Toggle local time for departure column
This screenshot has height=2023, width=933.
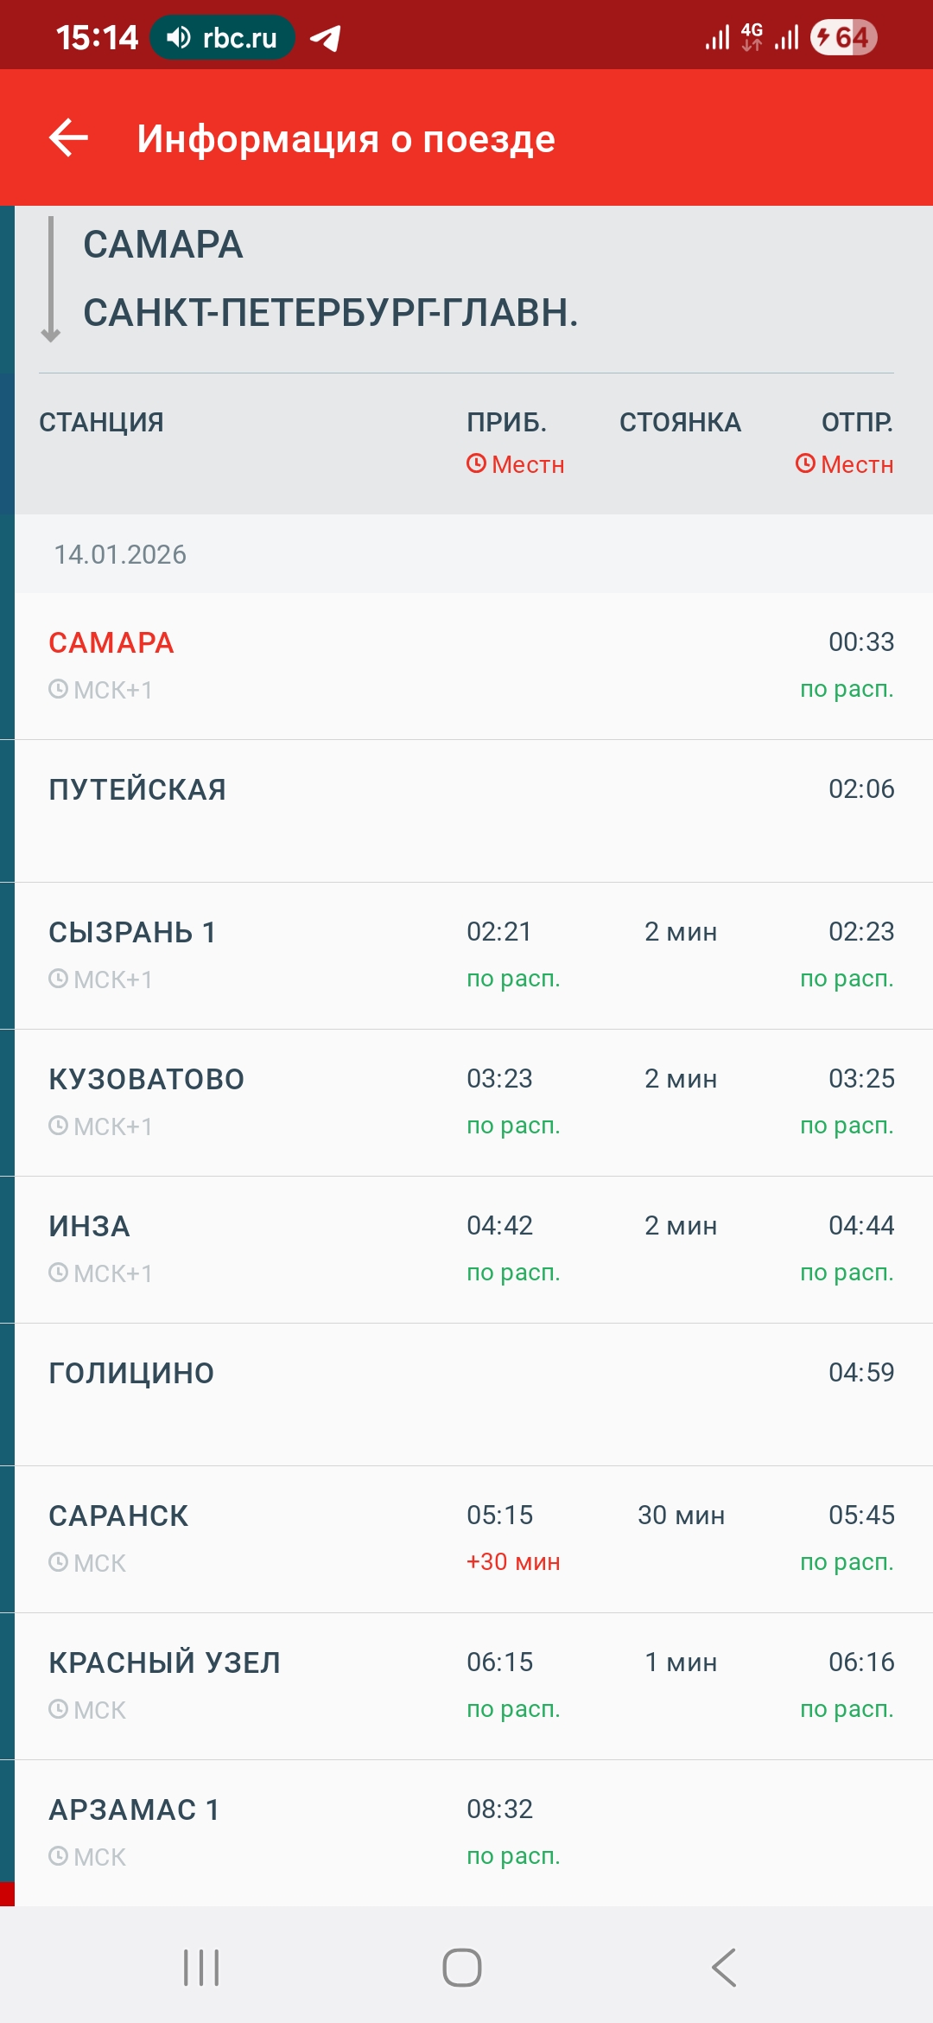click(844, 464)
